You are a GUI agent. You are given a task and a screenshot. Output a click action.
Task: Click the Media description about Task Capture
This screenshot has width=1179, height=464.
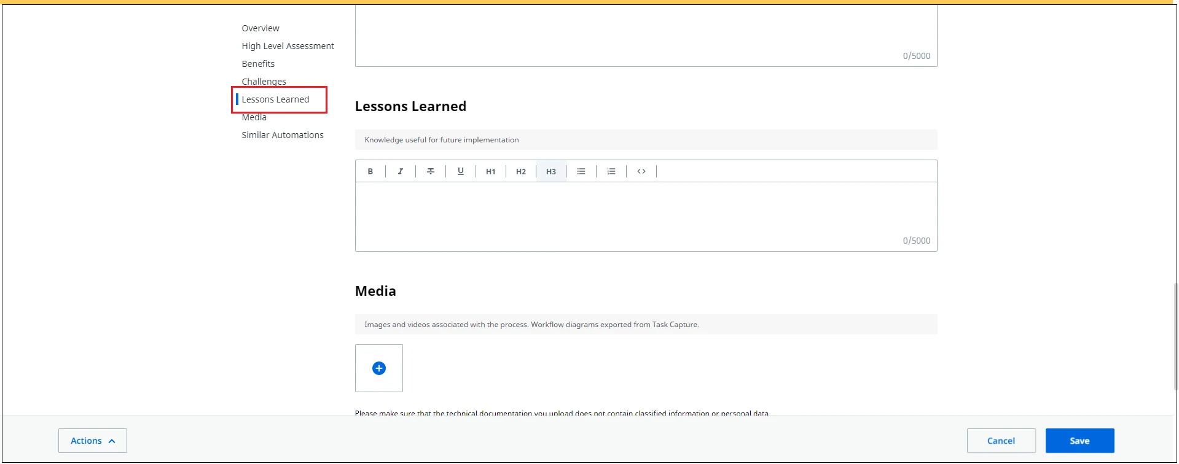(531, 325)
